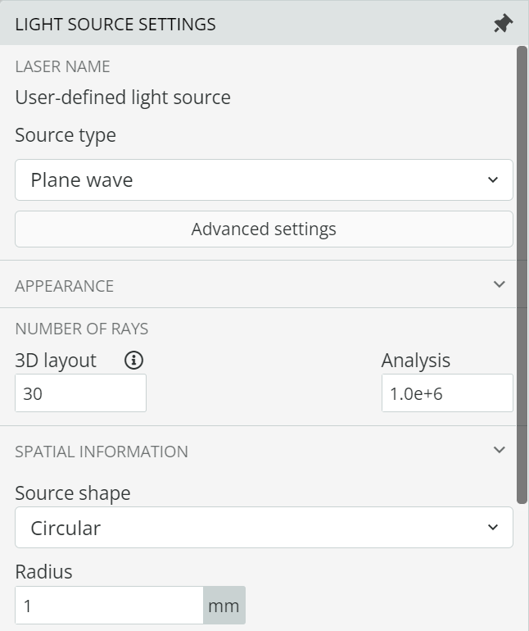Screen dimensions: 529x631
Task: Open the Source shape dropdown showing Circular
Action: click(x=264, y=528)
